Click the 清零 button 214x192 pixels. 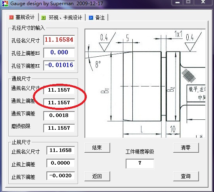click(x=186, y=148)
